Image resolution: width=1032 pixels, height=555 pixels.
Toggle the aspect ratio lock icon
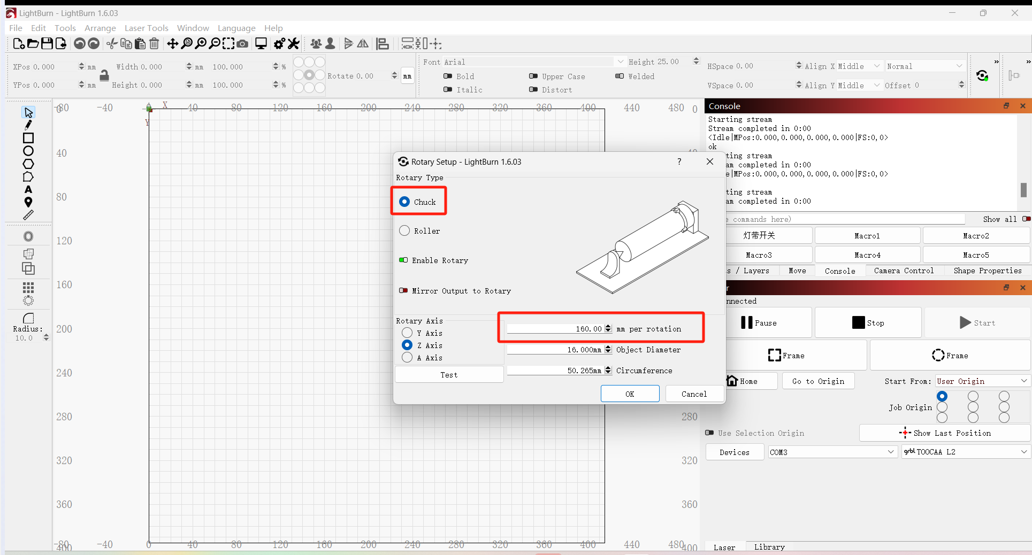pyautogui.click(x=104, y=76)
